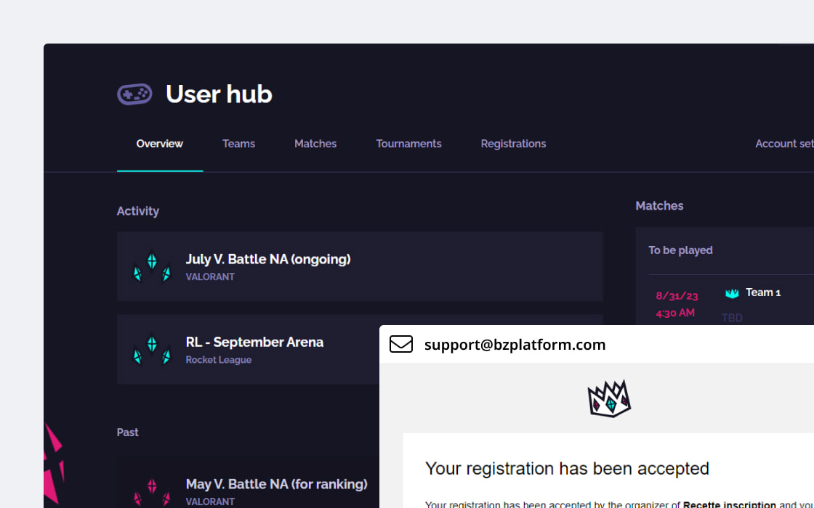This screenshot has height=508, width=814.
Task: Click the crystal icon for July V. Battle NA
Action: coord(152,267)
